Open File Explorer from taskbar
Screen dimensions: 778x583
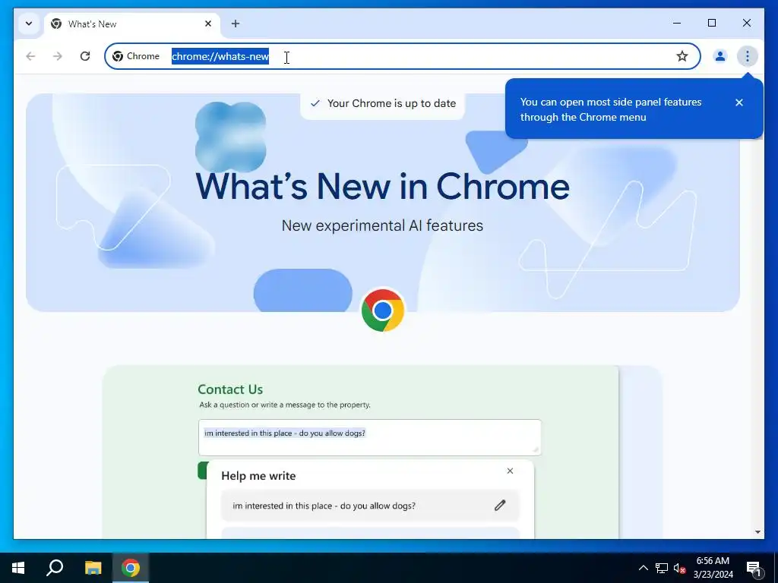tap(93, 568)
